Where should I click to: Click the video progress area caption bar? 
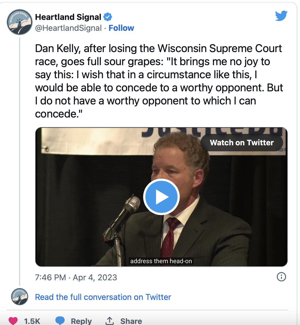tap(162, 261)
